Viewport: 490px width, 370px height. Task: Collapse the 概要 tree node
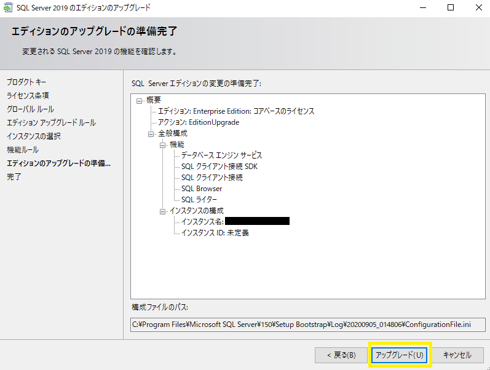pyautogui.click(x=140, y=101)
